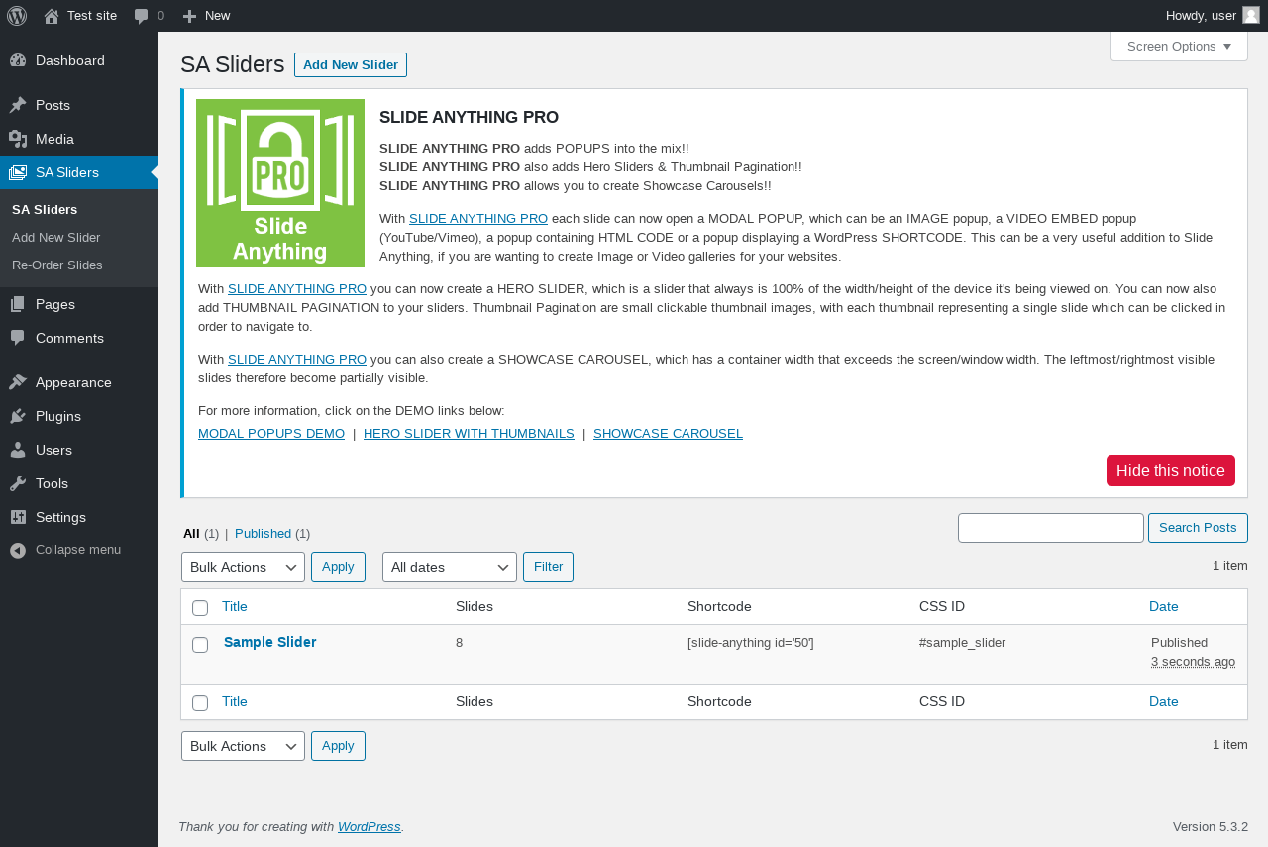The image size is (1268, 847).
Task: Sort by Date in the table header
Action: tap(1164, 606)
